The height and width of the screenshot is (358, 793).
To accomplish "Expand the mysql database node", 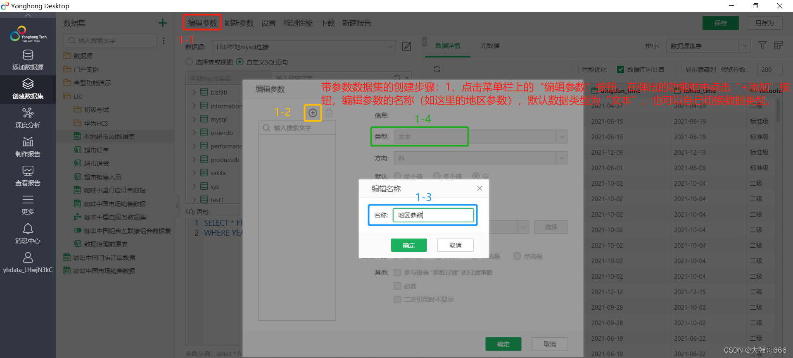I will coord(194,119).
